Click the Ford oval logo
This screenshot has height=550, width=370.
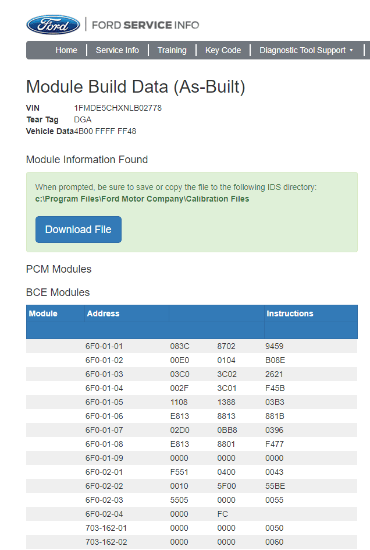54,25
